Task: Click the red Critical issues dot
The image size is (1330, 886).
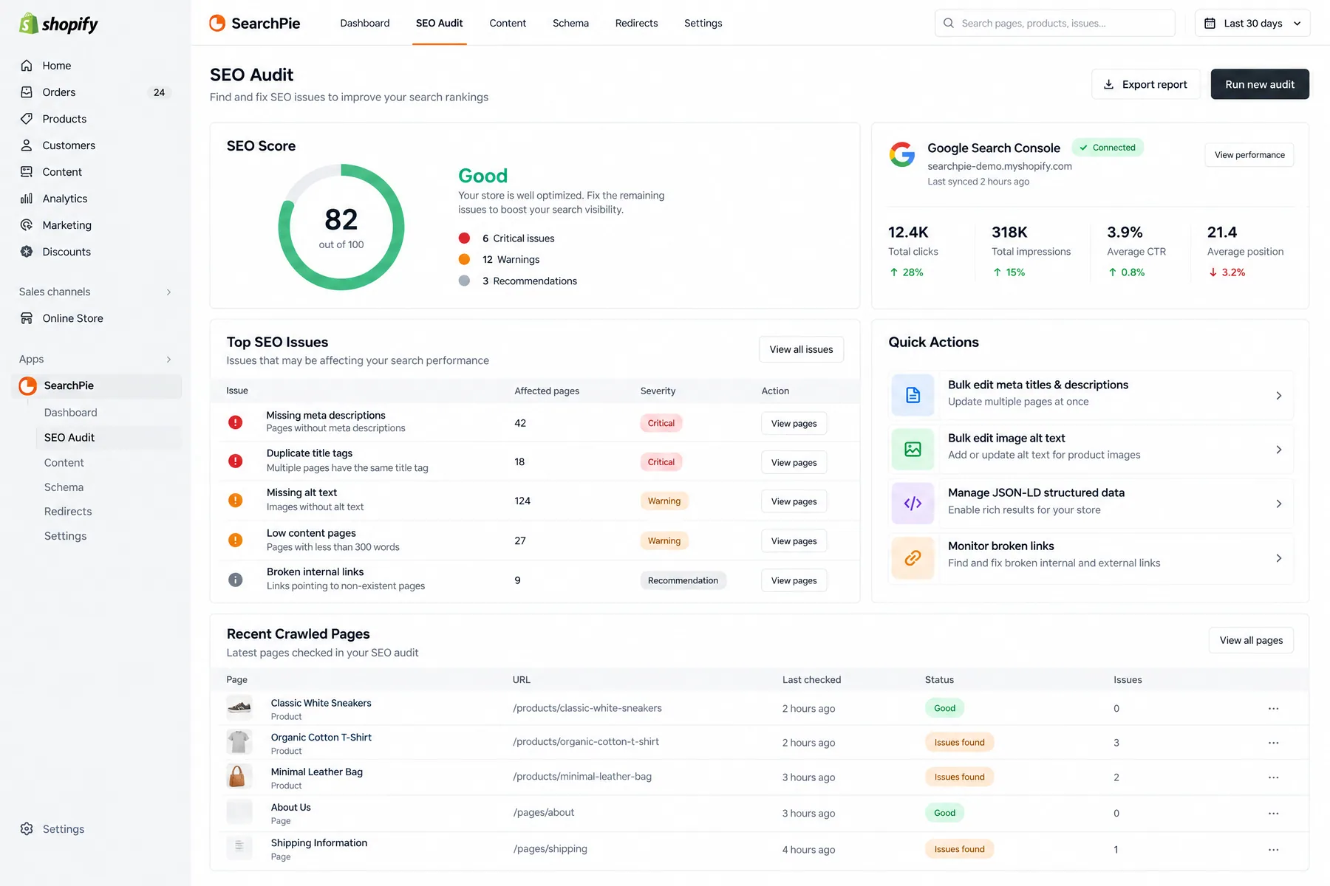Action: [x=464, y=238]
